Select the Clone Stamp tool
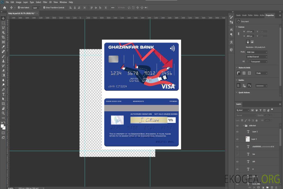 coord(3,61)
